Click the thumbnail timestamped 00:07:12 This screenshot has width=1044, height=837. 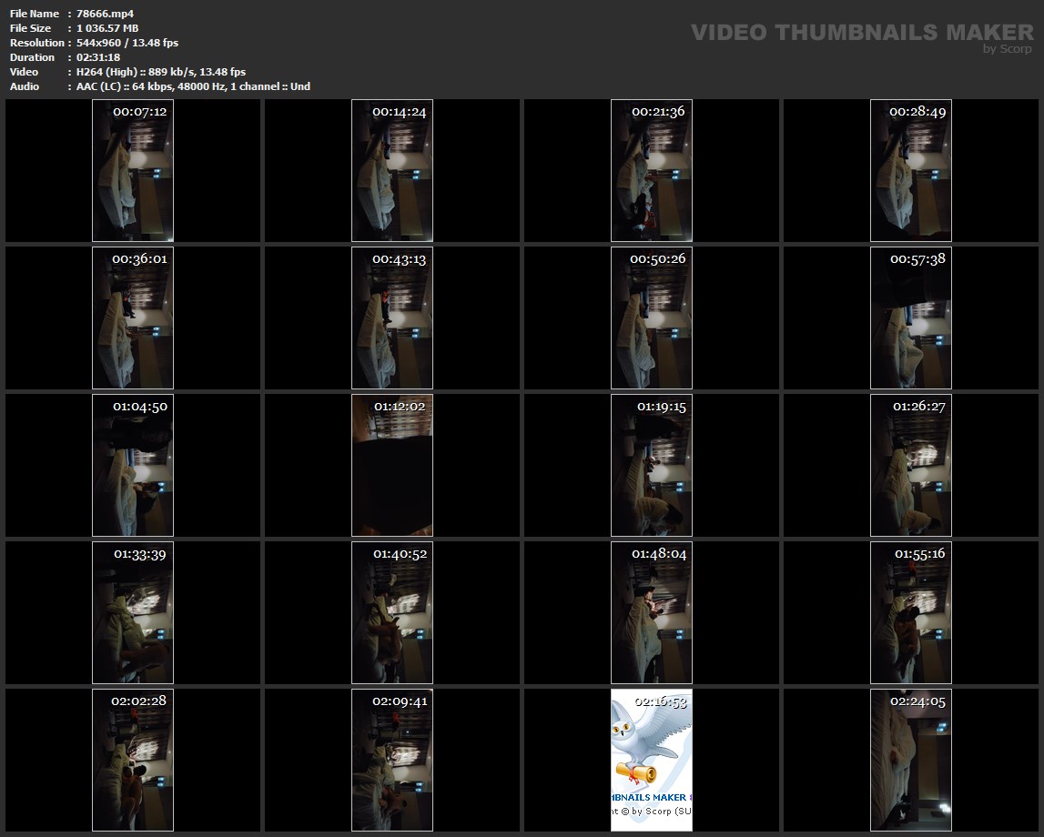133,171
